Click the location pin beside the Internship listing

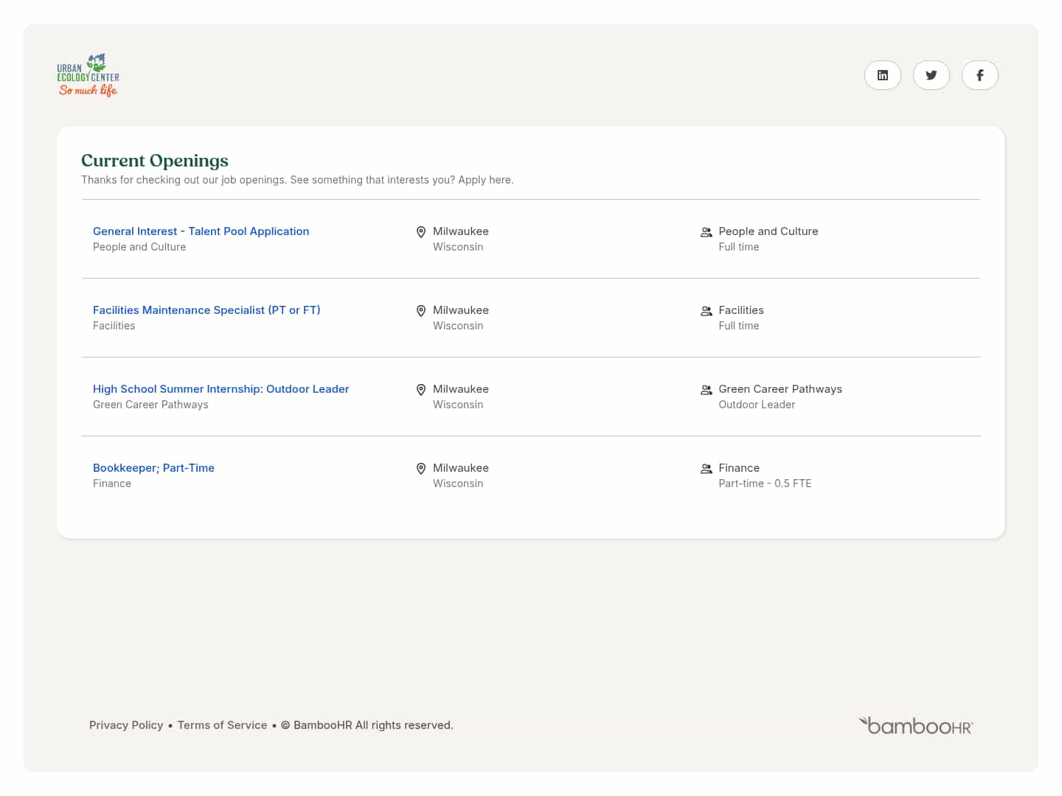[x=421, y=389]
